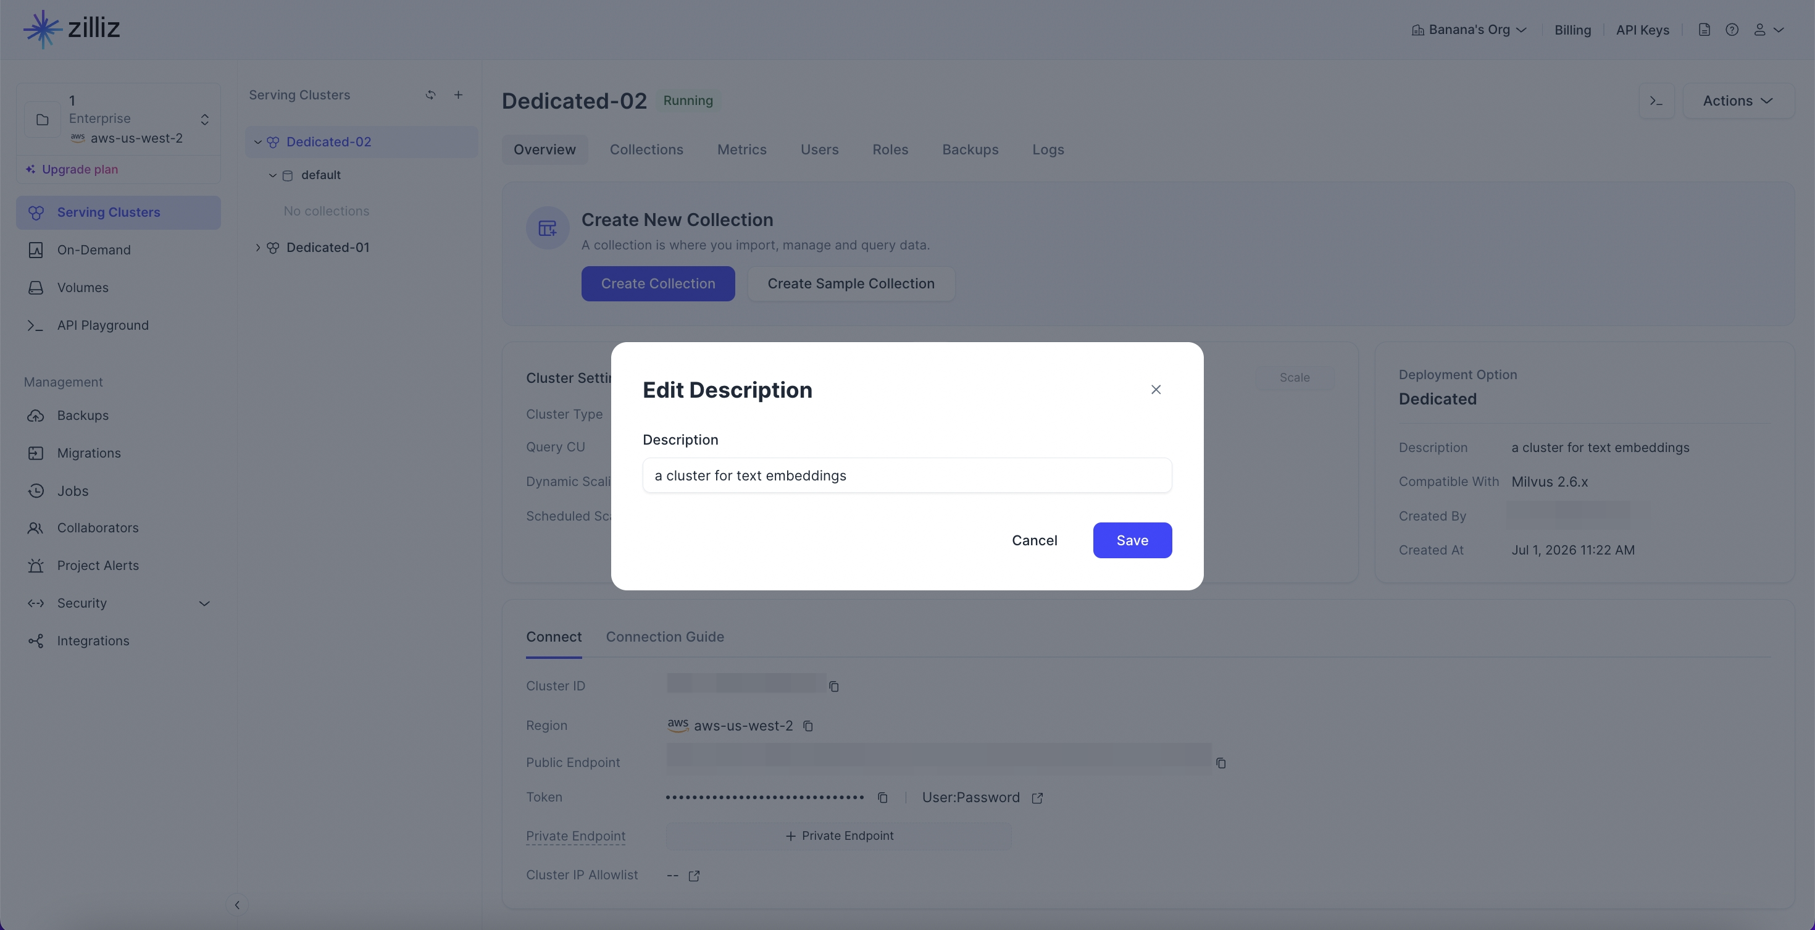Refresh the Serving Clusters list
Image resolution: width=1815 pixels, height=930 pixels.
430,94
